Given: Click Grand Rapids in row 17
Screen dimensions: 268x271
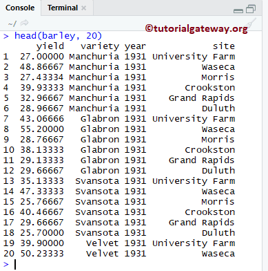Looking at the screenshot, I should click(202, 223).
